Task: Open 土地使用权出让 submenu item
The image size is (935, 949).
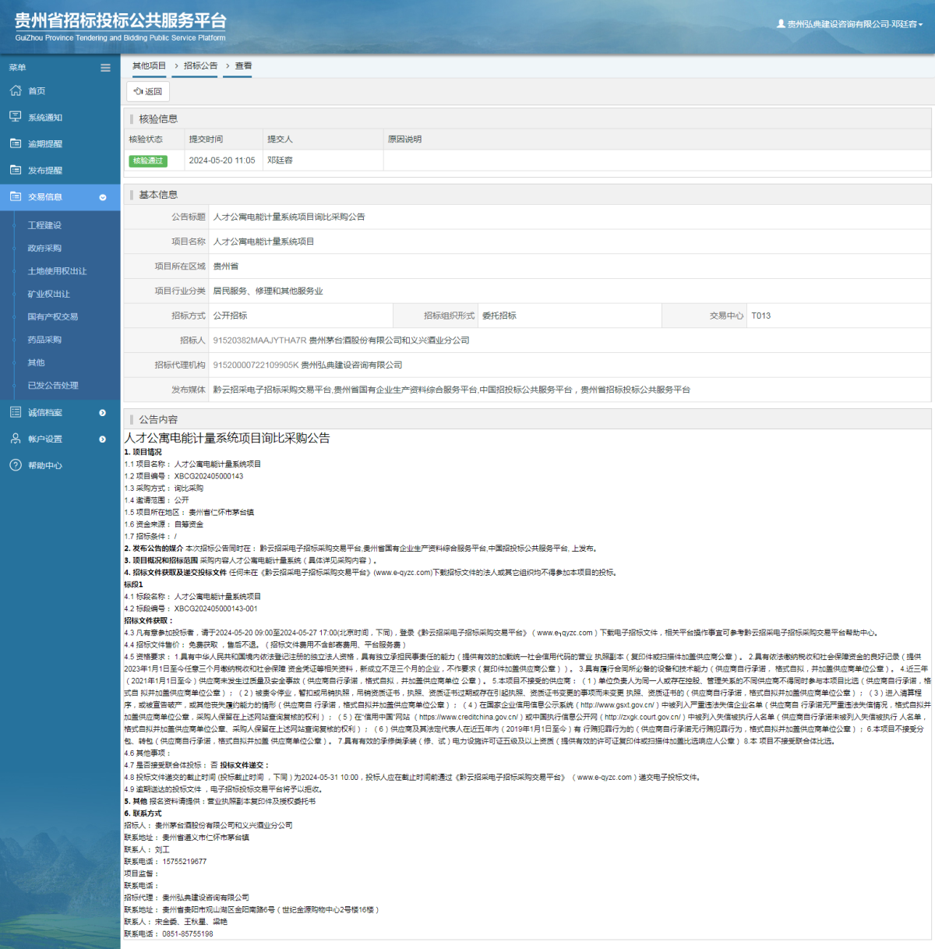Action: click(x=57, y=271)
